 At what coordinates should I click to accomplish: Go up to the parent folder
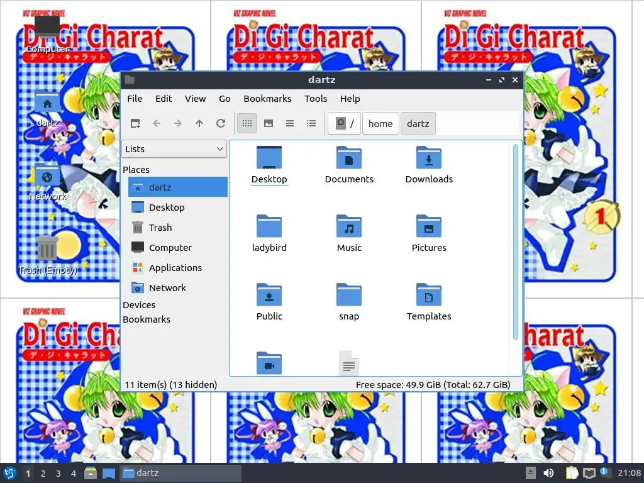tap(199, 123)
